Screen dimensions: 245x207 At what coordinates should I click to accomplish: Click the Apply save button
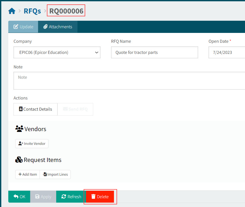pos(43,197)
